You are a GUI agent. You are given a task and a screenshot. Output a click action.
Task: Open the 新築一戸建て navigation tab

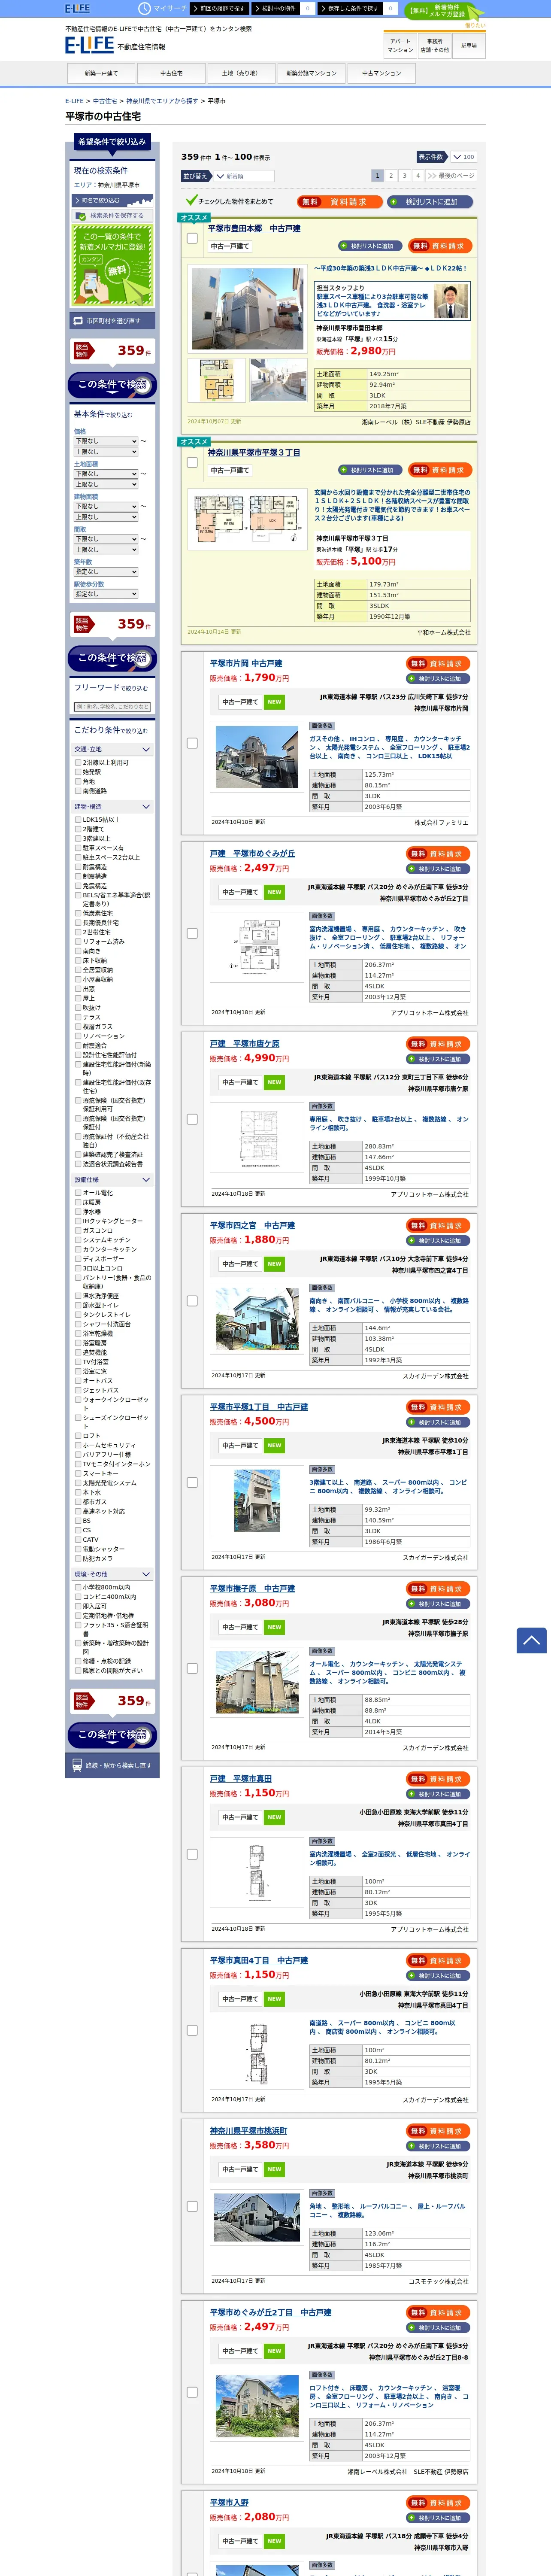point(101,73)
